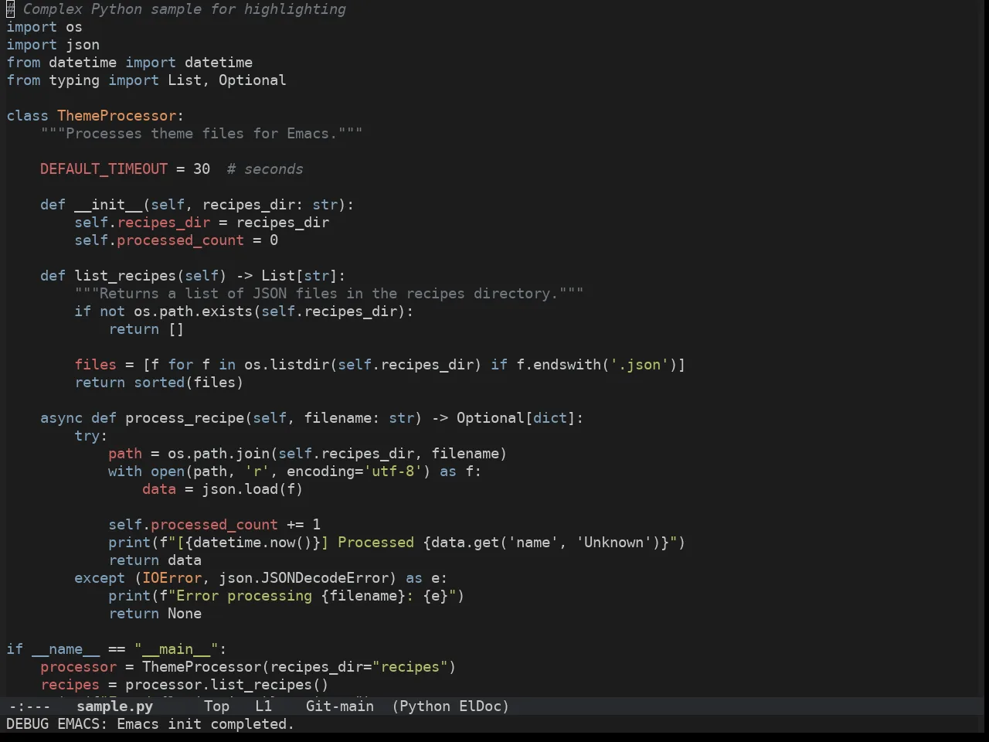Screen dimensions: 989x742
Task: Click docstring 'Returns a list of JSON files'
Action: (219, 294)
